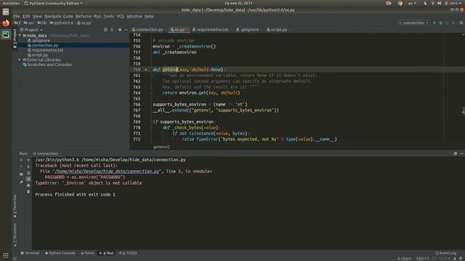The width and height of the screenshot is (465, 261).
Task: Open the Refactor menu
Action: [84, 16]
